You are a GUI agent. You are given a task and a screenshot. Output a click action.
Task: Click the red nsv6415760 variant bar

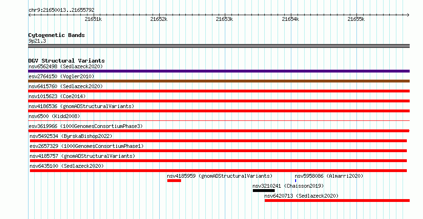click(219, 91)
